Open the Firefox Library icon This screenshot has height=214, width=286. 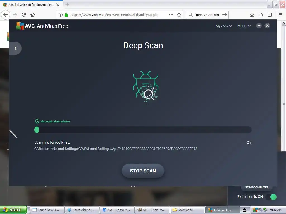[x=261, y=15]
